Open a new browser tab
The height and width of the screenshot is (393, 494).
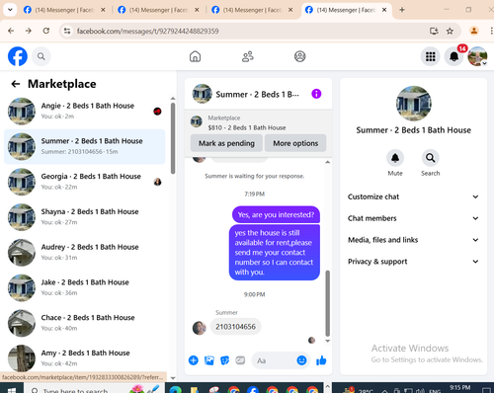(x=402, y=10)
